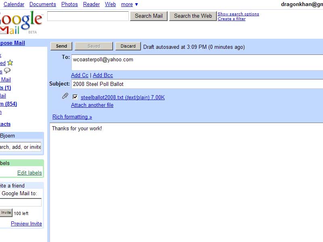Screen dimensions: 323x242
Task: Click Add Cc link
Action: (80, 75)
